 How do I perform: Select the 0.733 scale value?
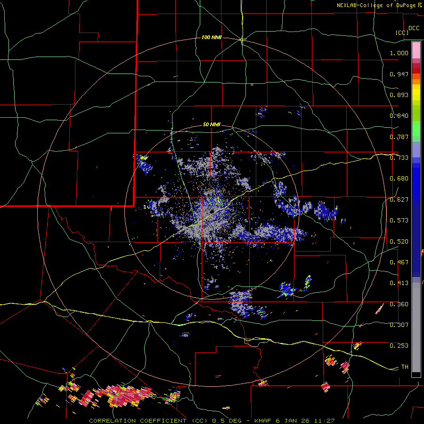pos(399,158)
